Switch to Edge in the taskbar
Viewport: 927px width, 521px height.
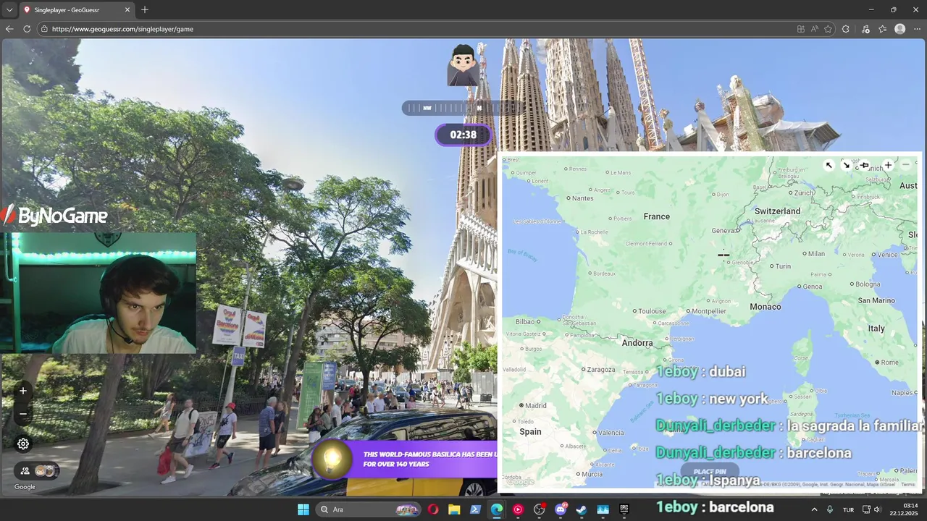coord(496,509)
